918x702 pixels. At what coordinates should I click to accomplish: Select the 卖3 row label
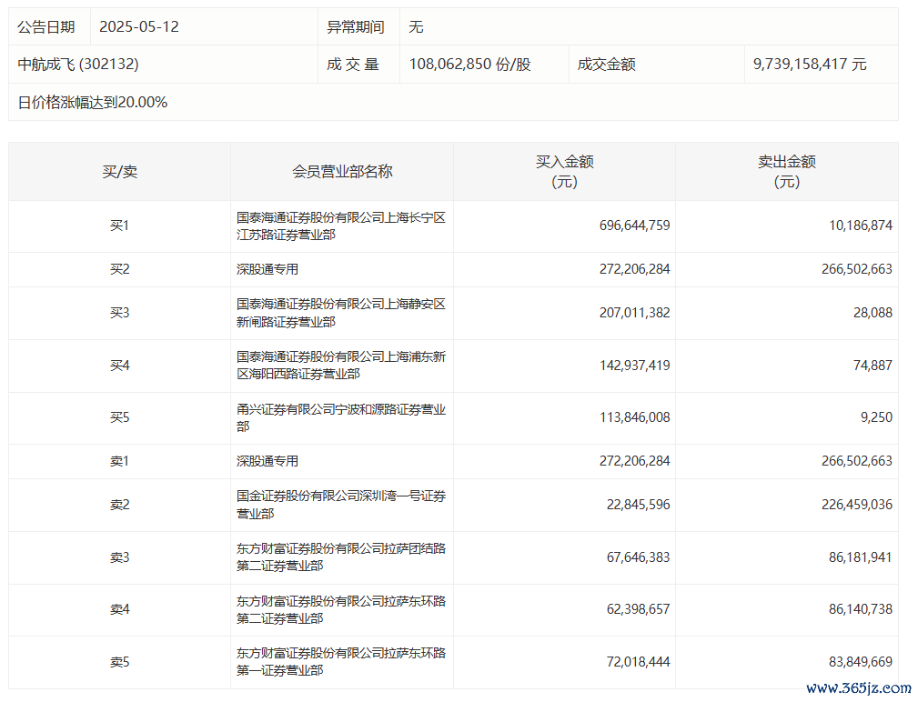pos(119,557)
